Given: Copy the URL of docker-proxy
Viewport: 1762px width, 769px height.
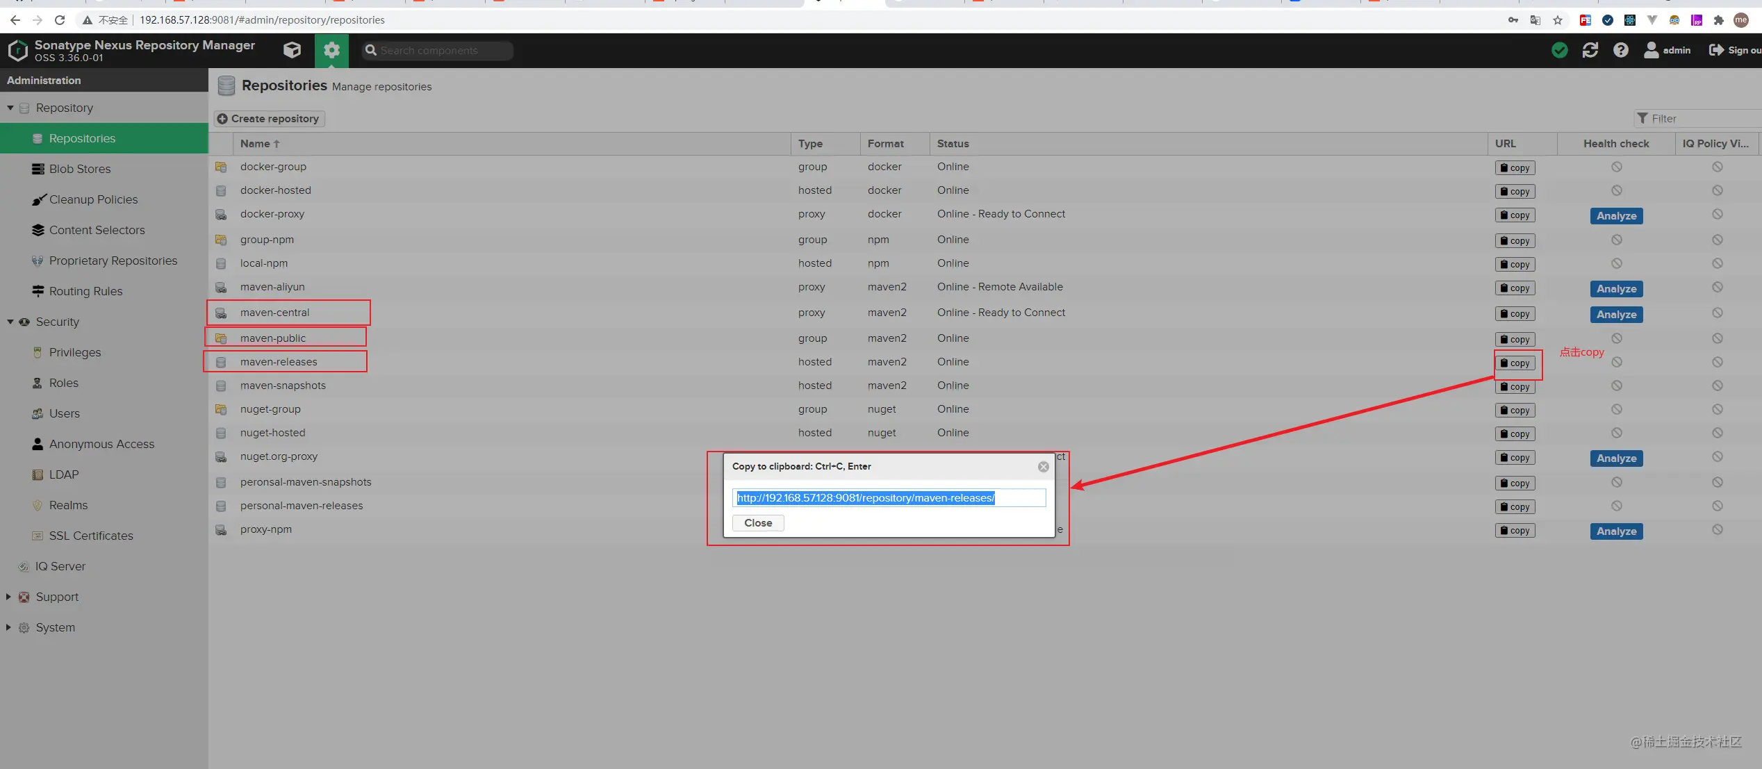Looking at the screenshot, I should (x=1515, y=215).
